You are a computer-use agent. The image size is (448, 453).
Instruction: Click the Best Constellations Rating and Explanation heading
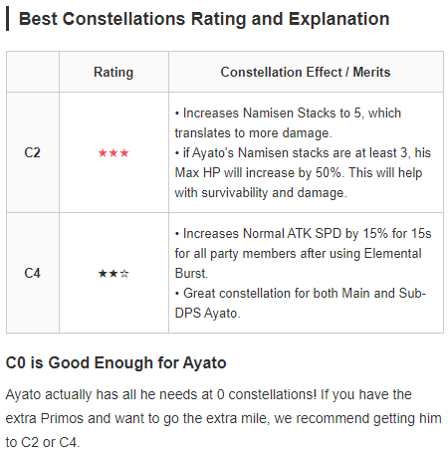pos(204,19)
